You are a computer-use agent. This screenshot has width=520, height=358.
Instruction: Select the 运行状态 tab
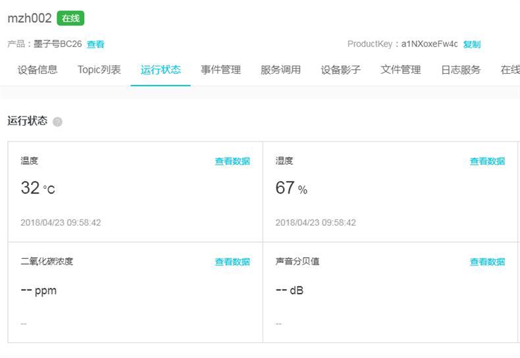[x=161, y=70]
